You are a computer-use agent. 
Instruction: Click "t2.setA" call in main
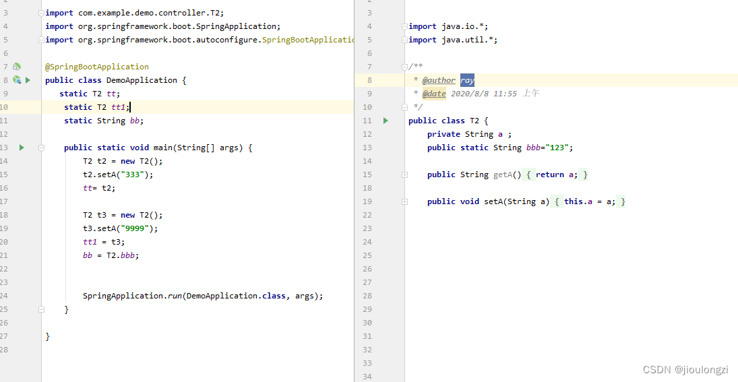[x=99, y=174]
